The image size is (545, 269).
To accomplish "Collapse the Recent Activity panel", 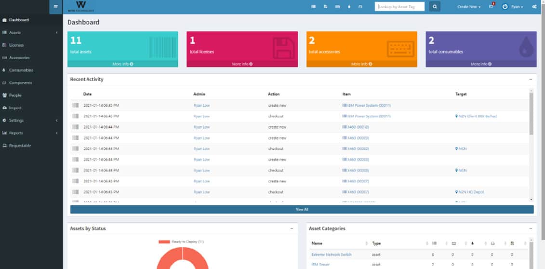I will [x=531, y=79].
